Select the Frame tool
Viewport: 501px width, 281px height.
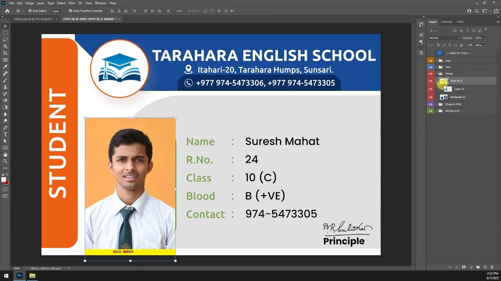(5, 60)
